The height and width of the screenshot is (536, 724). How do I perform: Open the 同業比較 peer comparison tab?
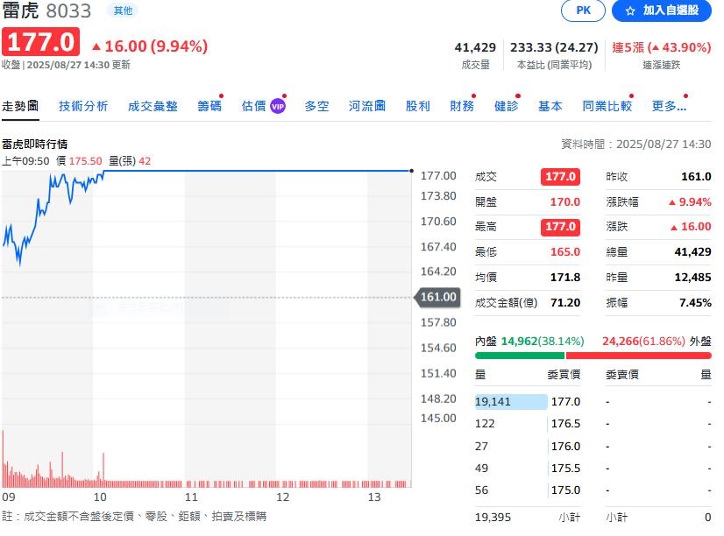606,105
